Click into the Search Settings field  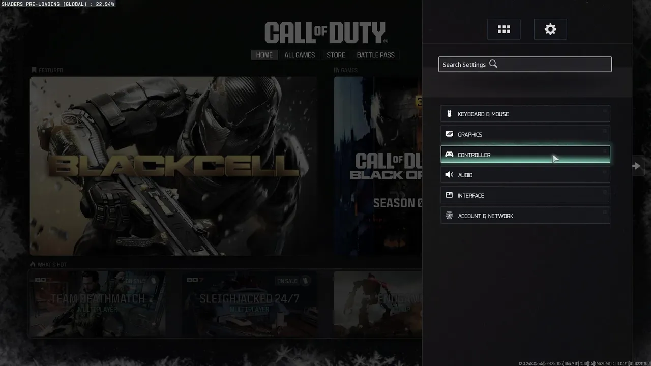pos(525,64)
